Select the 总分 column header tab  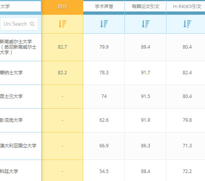pyautogui.click(x=62, y=6)
